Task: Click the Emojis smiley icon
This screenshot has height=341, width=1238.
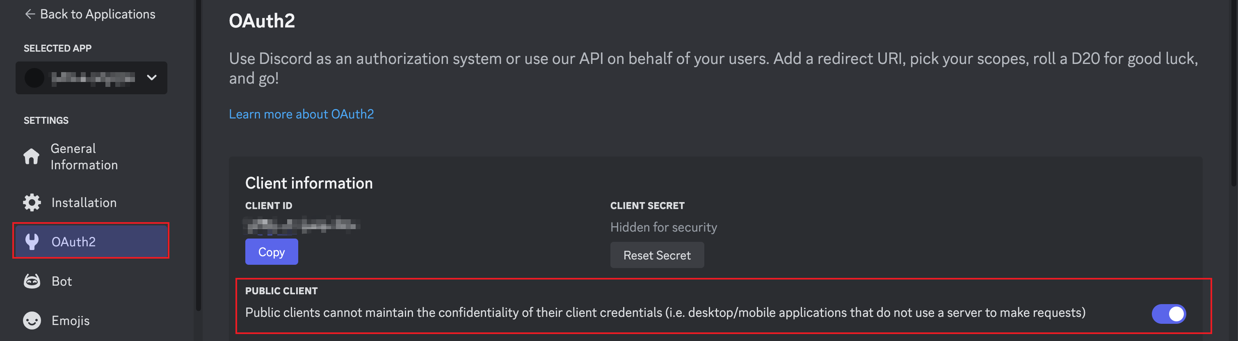Action: [x=31, y=321]
